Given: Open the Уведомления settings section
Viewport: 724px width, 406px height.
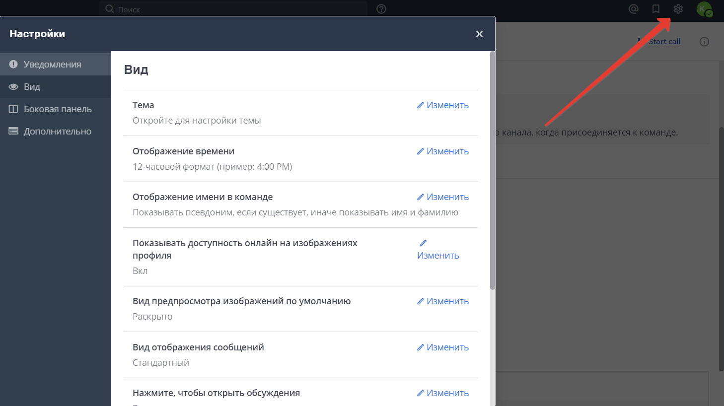Looking at the screenshot, I should pos(47,64).
